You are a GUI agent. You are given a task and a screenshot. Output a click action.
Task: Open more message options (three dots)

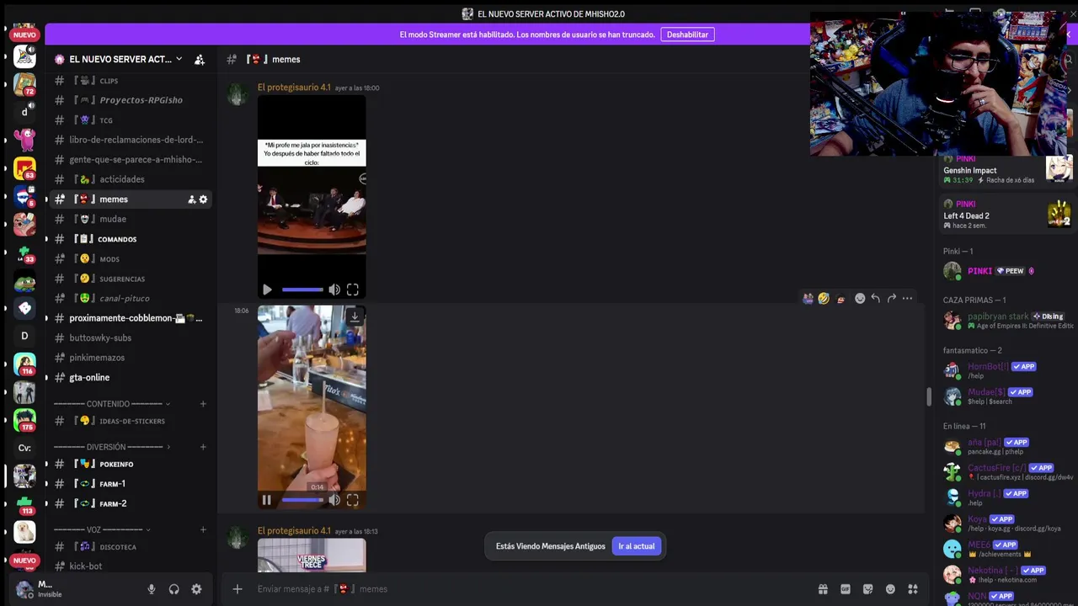907,298
